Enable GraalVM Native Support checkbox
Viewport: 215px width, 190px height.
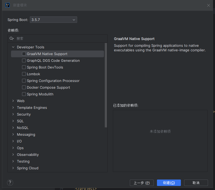coord(24,54)
